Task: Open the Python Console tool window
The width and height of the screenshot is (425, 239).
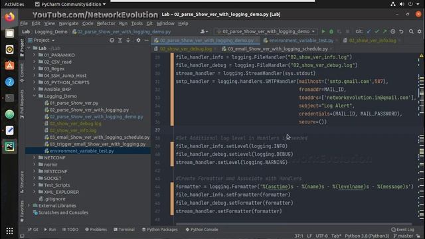Action: pyautogui.click(x=201, y=230)
